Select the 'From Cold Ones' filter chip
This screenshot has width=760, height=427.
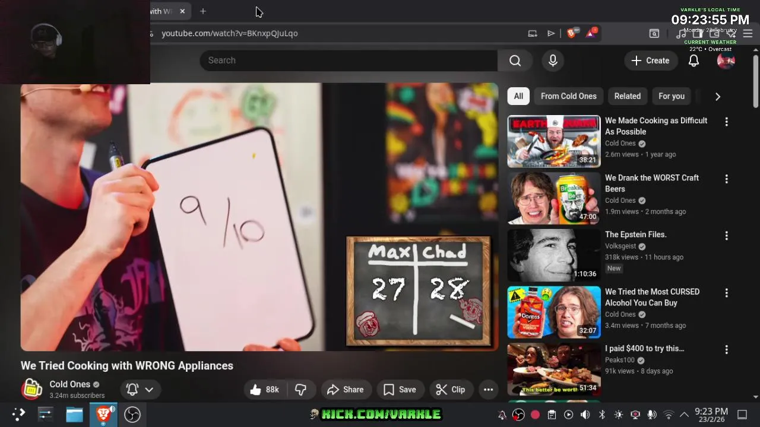(x=568, y=96)
